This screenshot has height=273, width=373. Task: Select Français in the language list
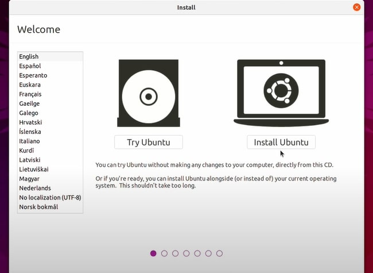pyautogui.click(x=50, y=94)
